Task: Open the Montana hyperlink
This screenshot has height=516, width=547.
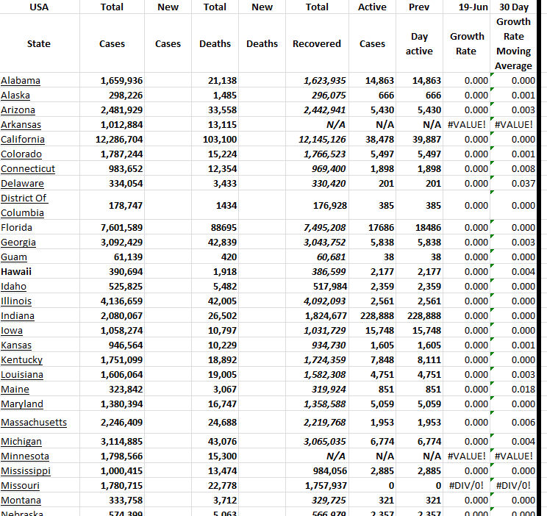Action: click(x=21, y=501)
